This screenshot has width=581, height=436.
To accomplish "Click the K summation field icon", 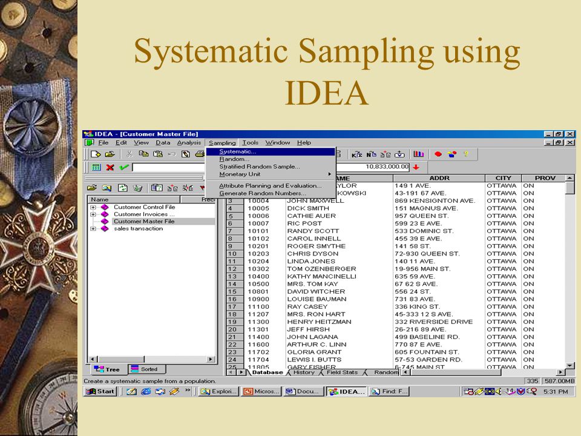I will tap(357, 154).
